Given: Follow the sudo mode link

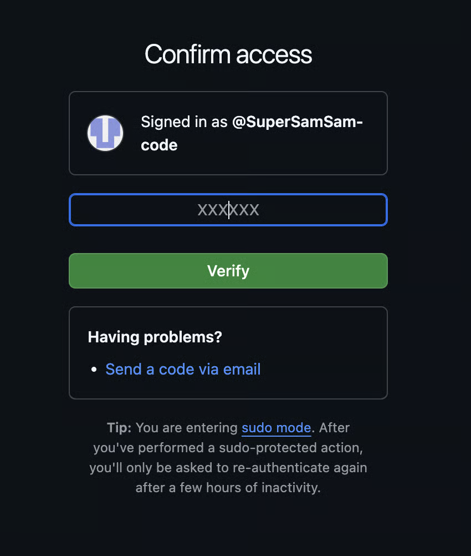Looking at the screenshot, I should pyautogui.click(x=276, y=428).
